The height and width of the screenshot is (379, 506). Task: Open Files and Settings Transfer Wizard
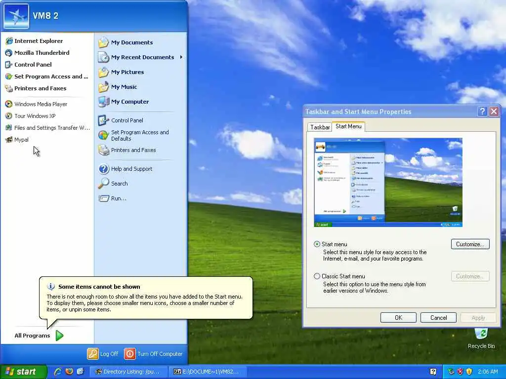(47, 128)
